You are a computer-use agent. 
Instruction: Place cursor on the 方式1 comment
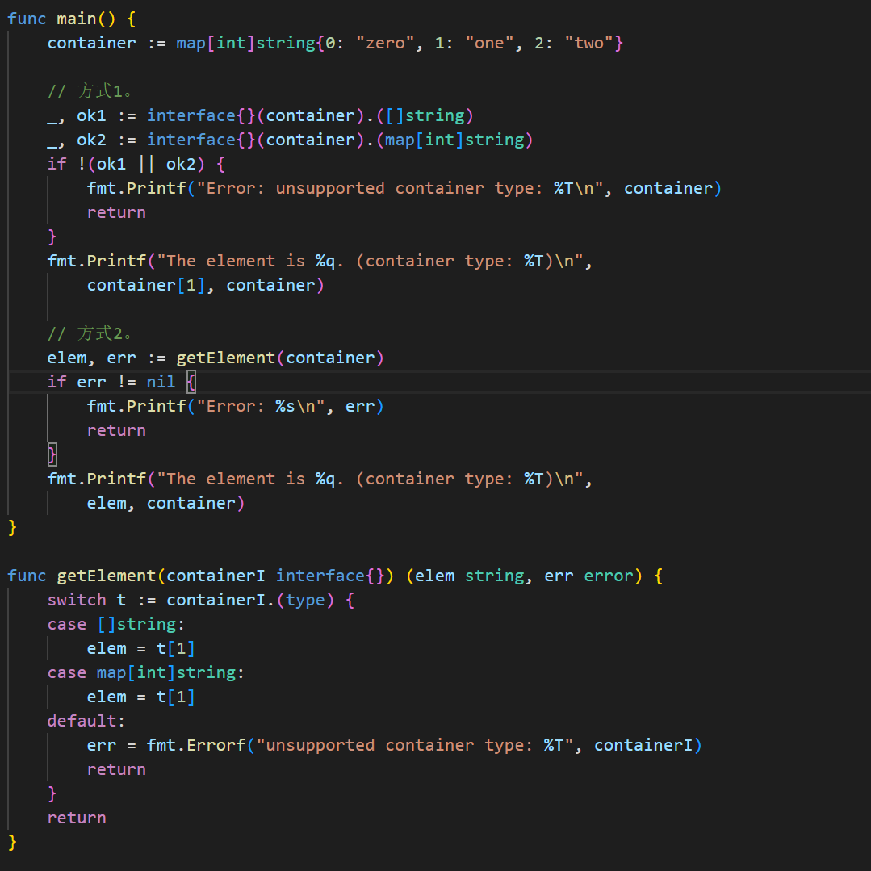point(95,91)
